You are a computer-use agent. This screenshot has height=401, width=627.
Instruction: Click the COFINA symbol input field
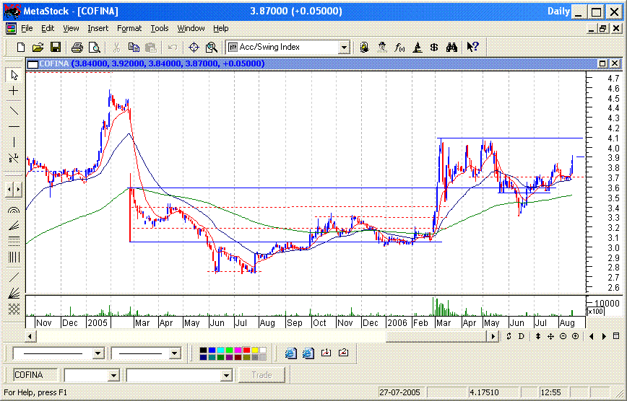36,375
